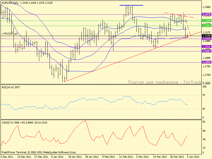The image size is (212, 159).
Task: Click the current price 1.3140 label
Action: point(206,36)
